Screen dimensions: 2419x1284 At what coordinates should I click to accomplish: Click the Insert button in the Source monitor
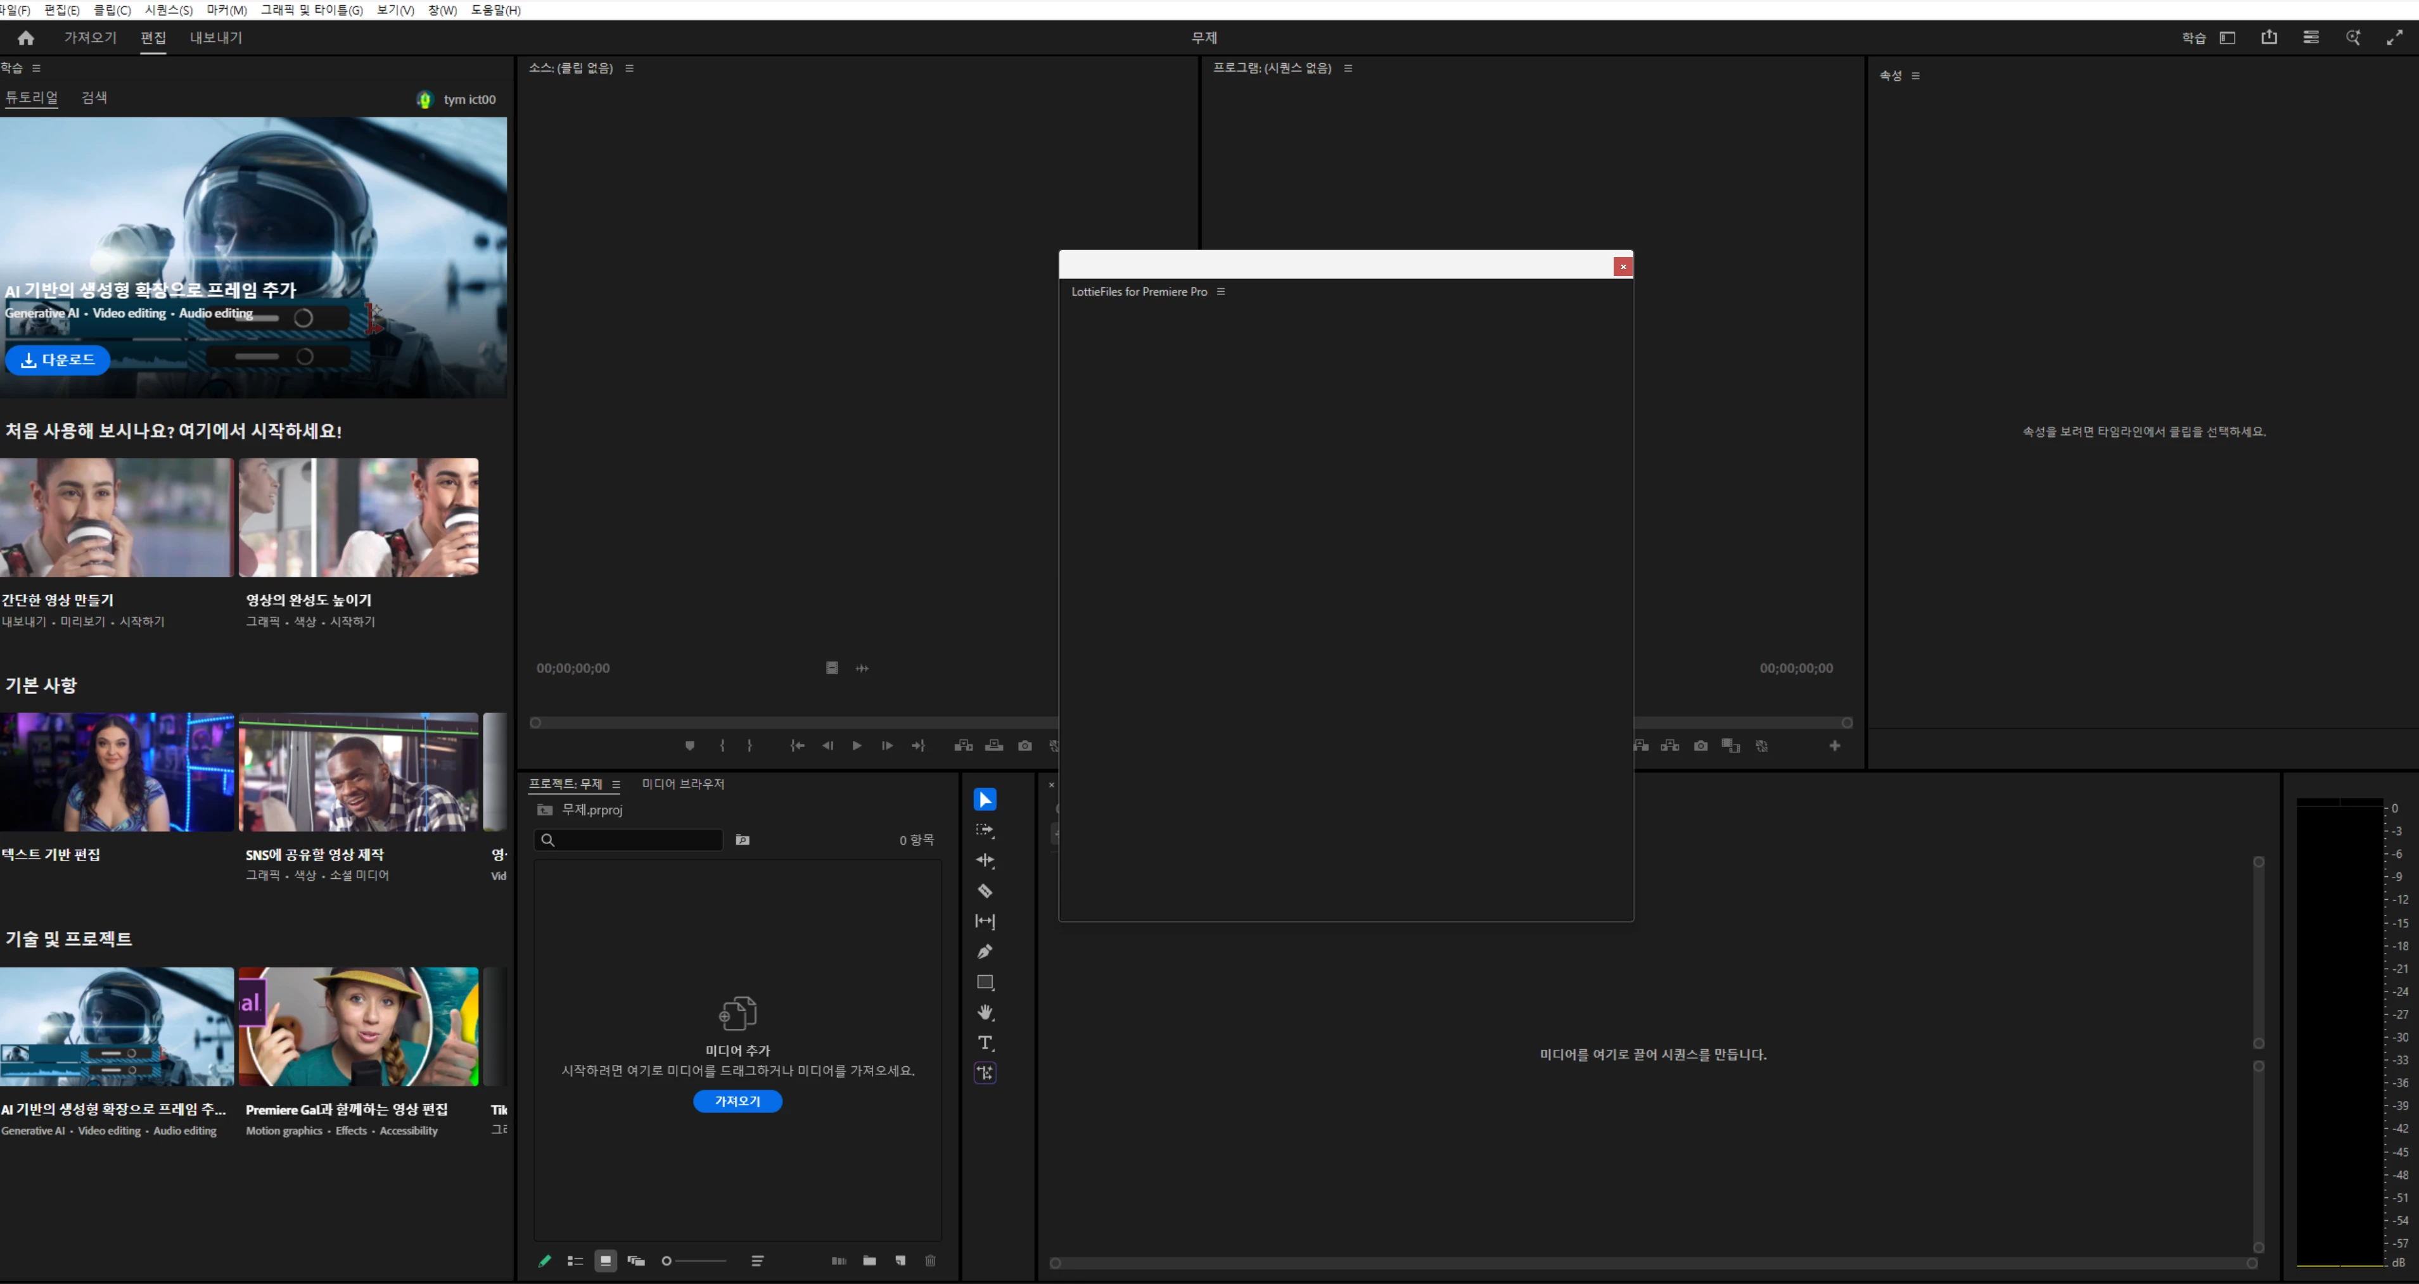pos(964,746)
